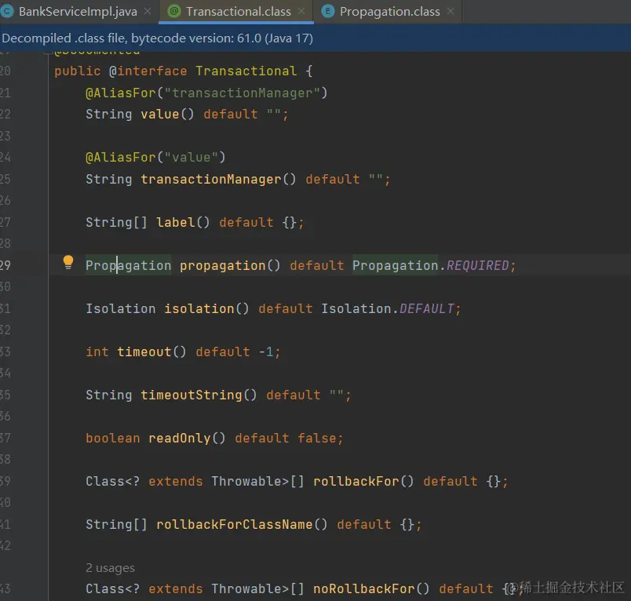Click the Transactional interface name on line 20

(x=246, y=71)
